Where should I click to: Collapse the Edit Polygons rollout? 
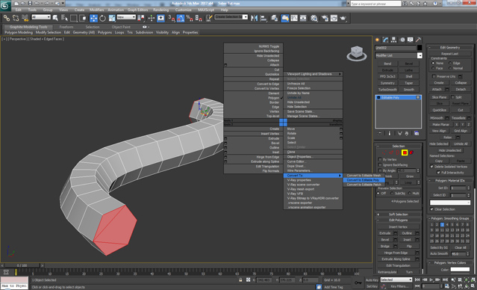tap(399, 220)
